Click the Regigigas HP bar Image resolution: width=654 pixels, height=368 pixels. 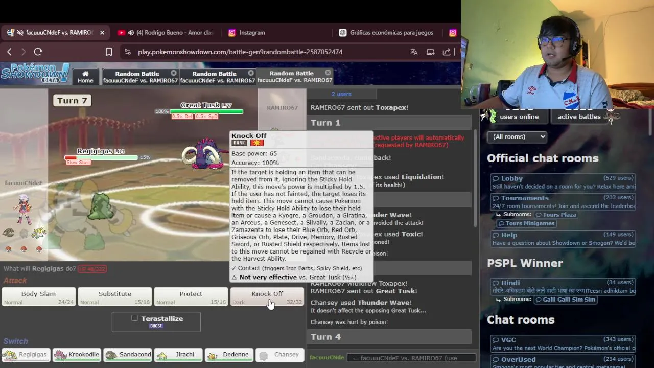click(101, 157)
